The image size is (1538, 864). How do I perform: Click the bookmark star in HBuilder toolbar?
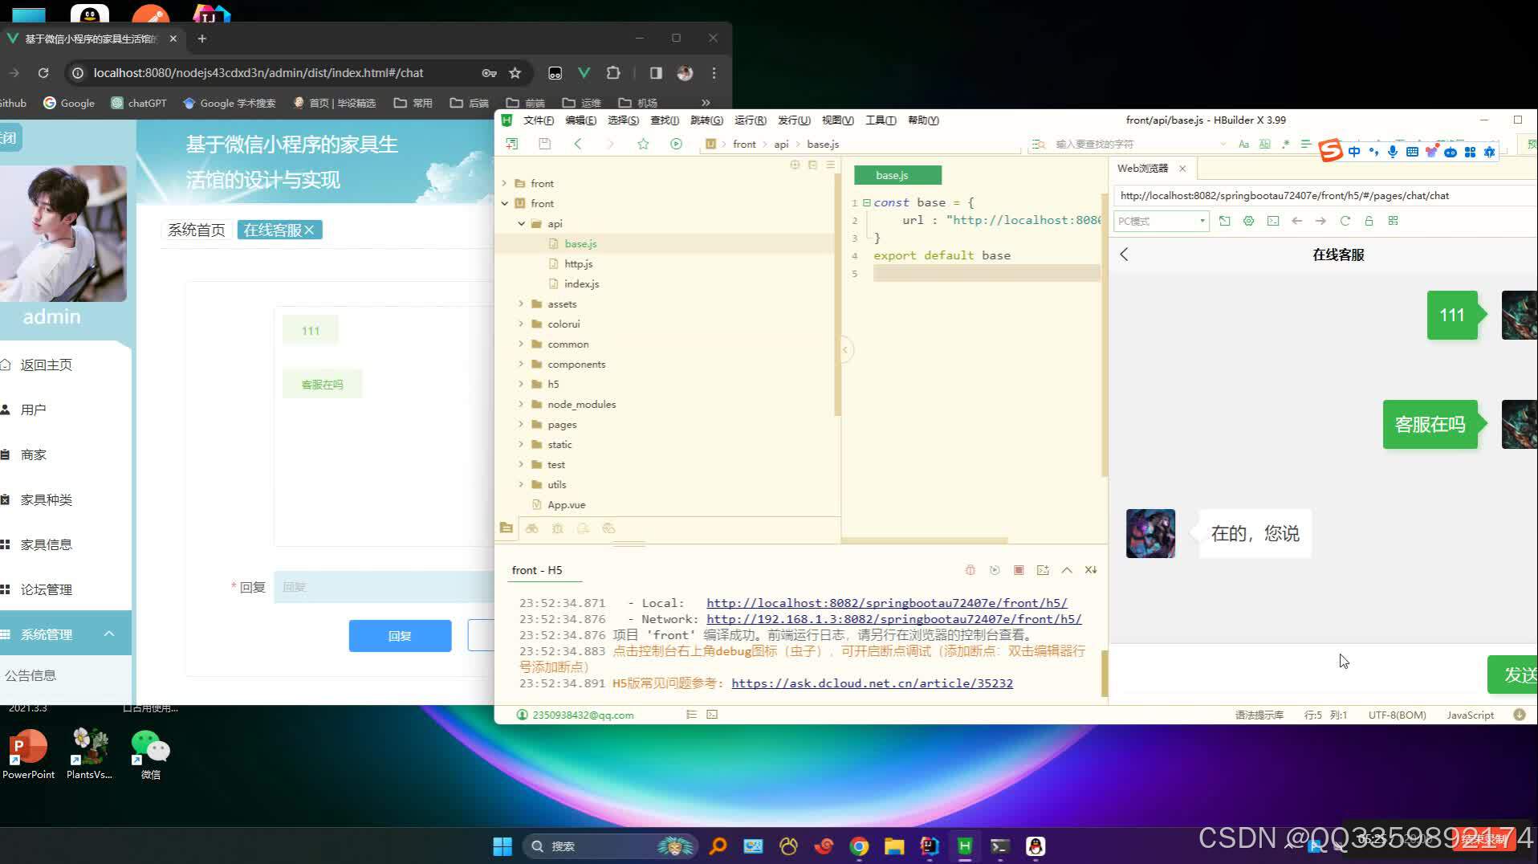(x=643, y=144)
